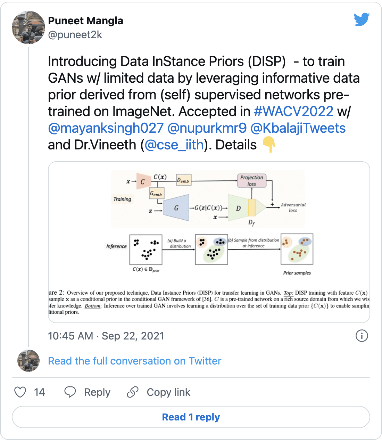382x442 pixels.
Task: Open the @nupurkmr9 profile mention
Action: (x=207, y=128)
